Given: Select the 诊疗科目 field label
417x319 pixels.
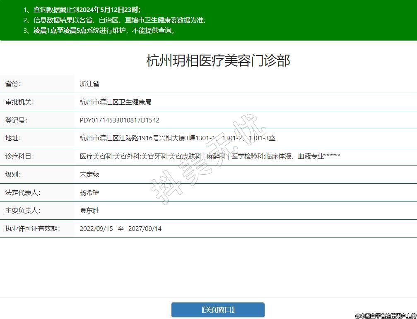Looking at the screenshot, I should tap(19, 156).
